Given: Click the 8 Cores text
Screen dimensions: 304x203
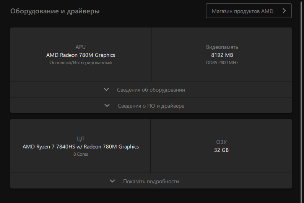Looking at the screenshot, I should coord(81,154).
